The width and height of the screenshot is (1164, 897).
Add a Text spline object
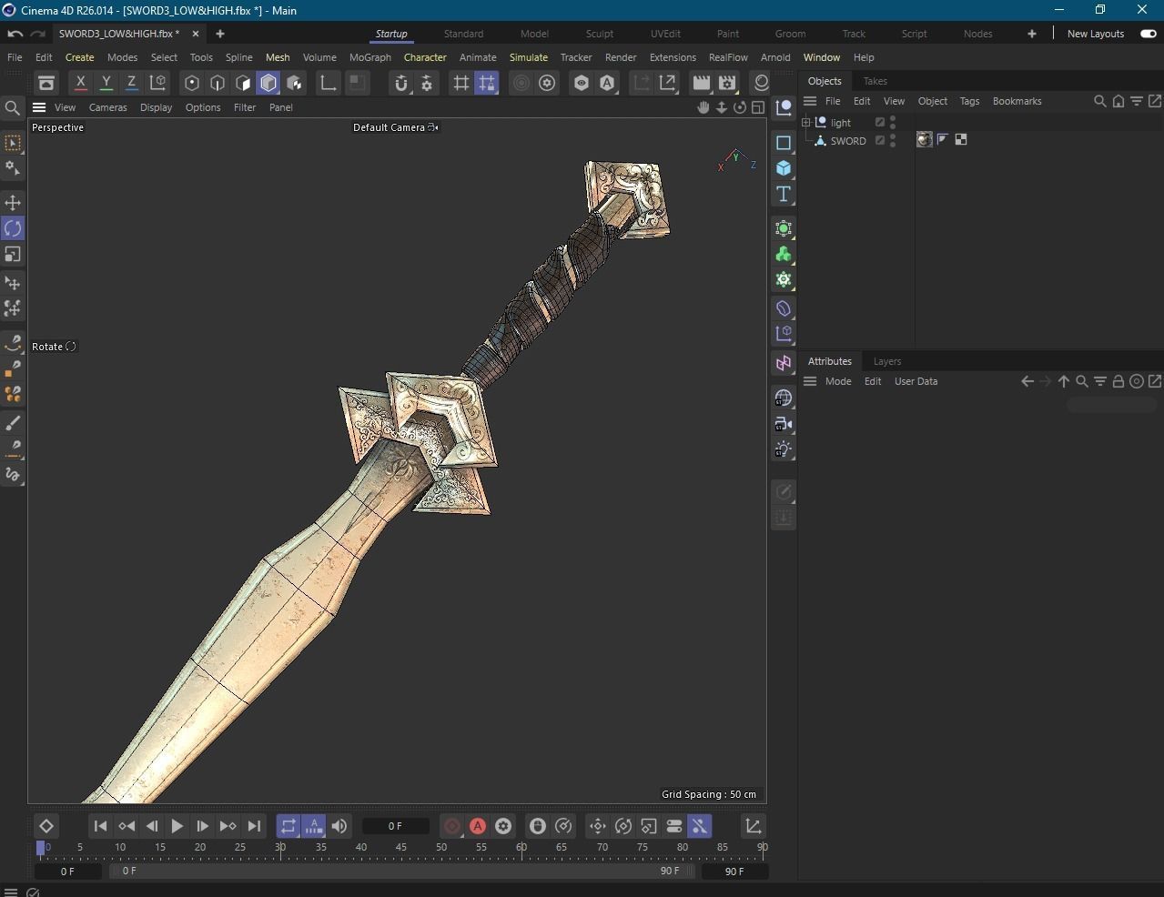click(x=784, y=194)
